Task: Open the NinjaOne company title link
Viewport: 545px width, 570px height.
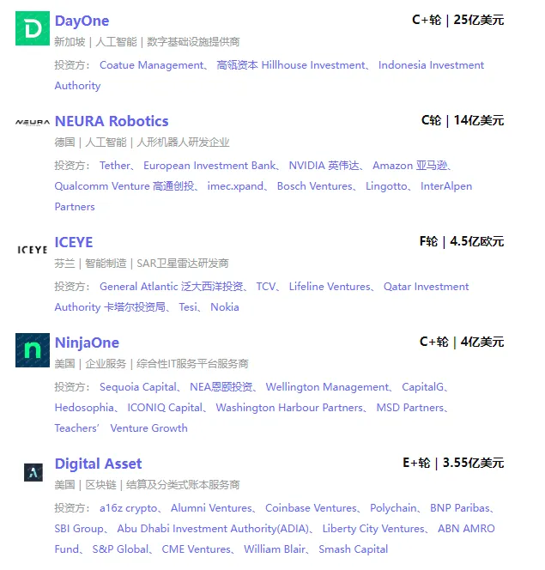Action: (87, 343)
